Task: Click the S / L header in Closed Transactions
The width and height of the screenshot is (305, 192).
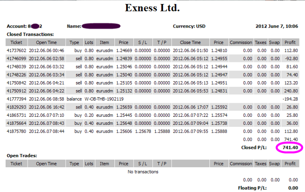Action: (142, 42)
